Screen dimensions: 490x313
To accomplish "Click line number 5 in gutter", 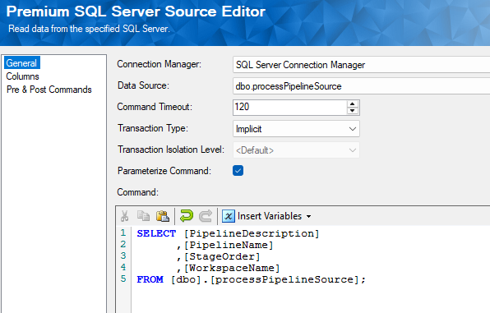I will tap(123, 278).
